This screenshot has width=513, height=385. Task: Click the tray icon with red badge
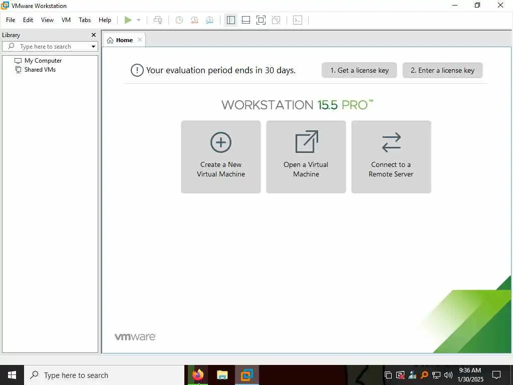[x=400, y=375]
